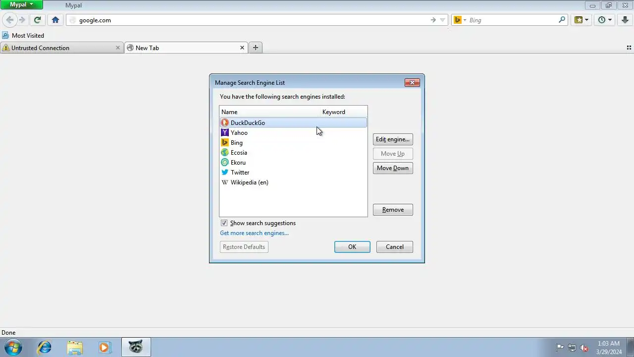Open the Bookmarks menu star icon
The height and width of the screenshot is (357, 634).
pyautogui.click(x=581, y=20)
